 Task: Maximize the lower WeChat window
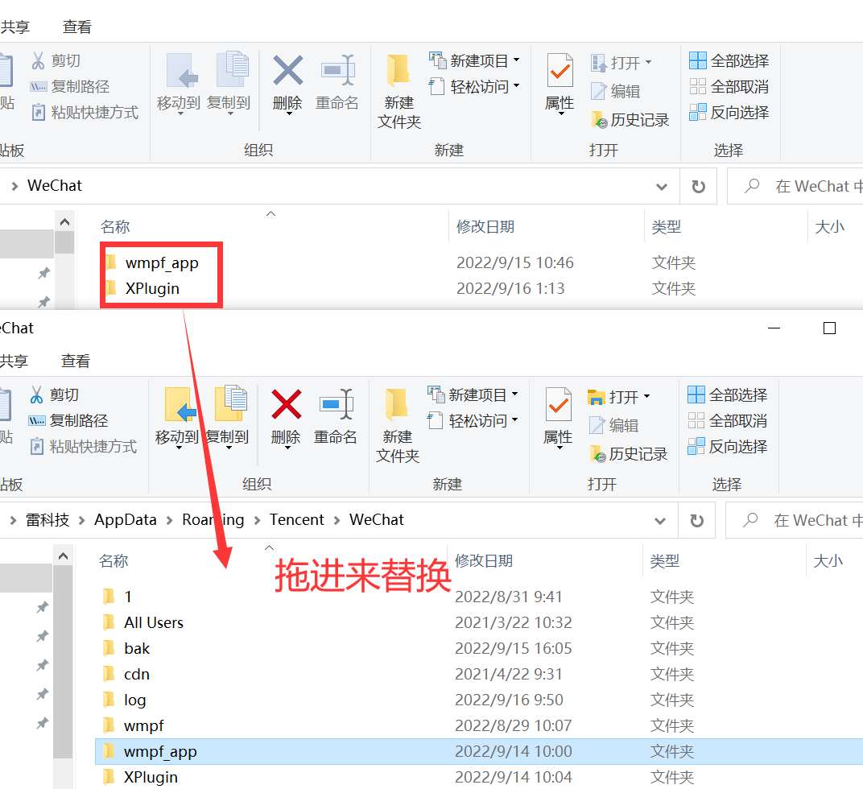[x=829, y=328]
